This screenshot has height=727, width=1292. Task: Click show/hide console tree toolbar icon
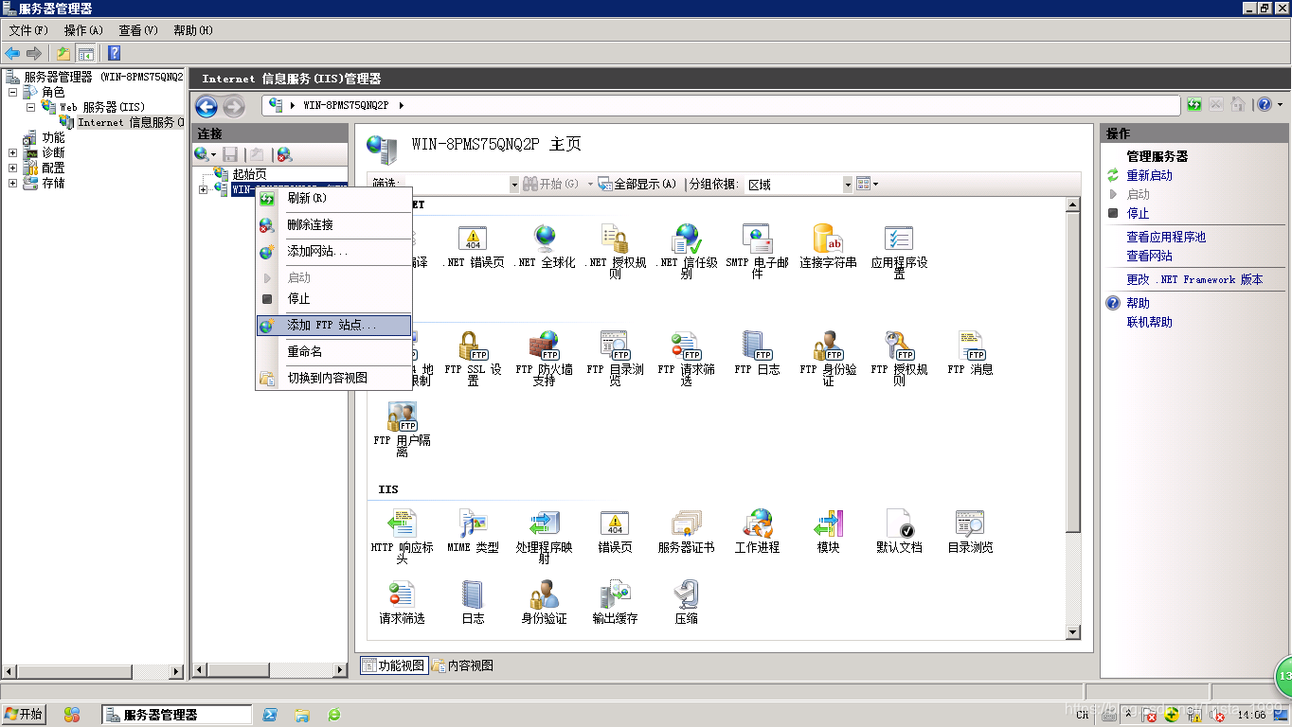click(86, 53)
